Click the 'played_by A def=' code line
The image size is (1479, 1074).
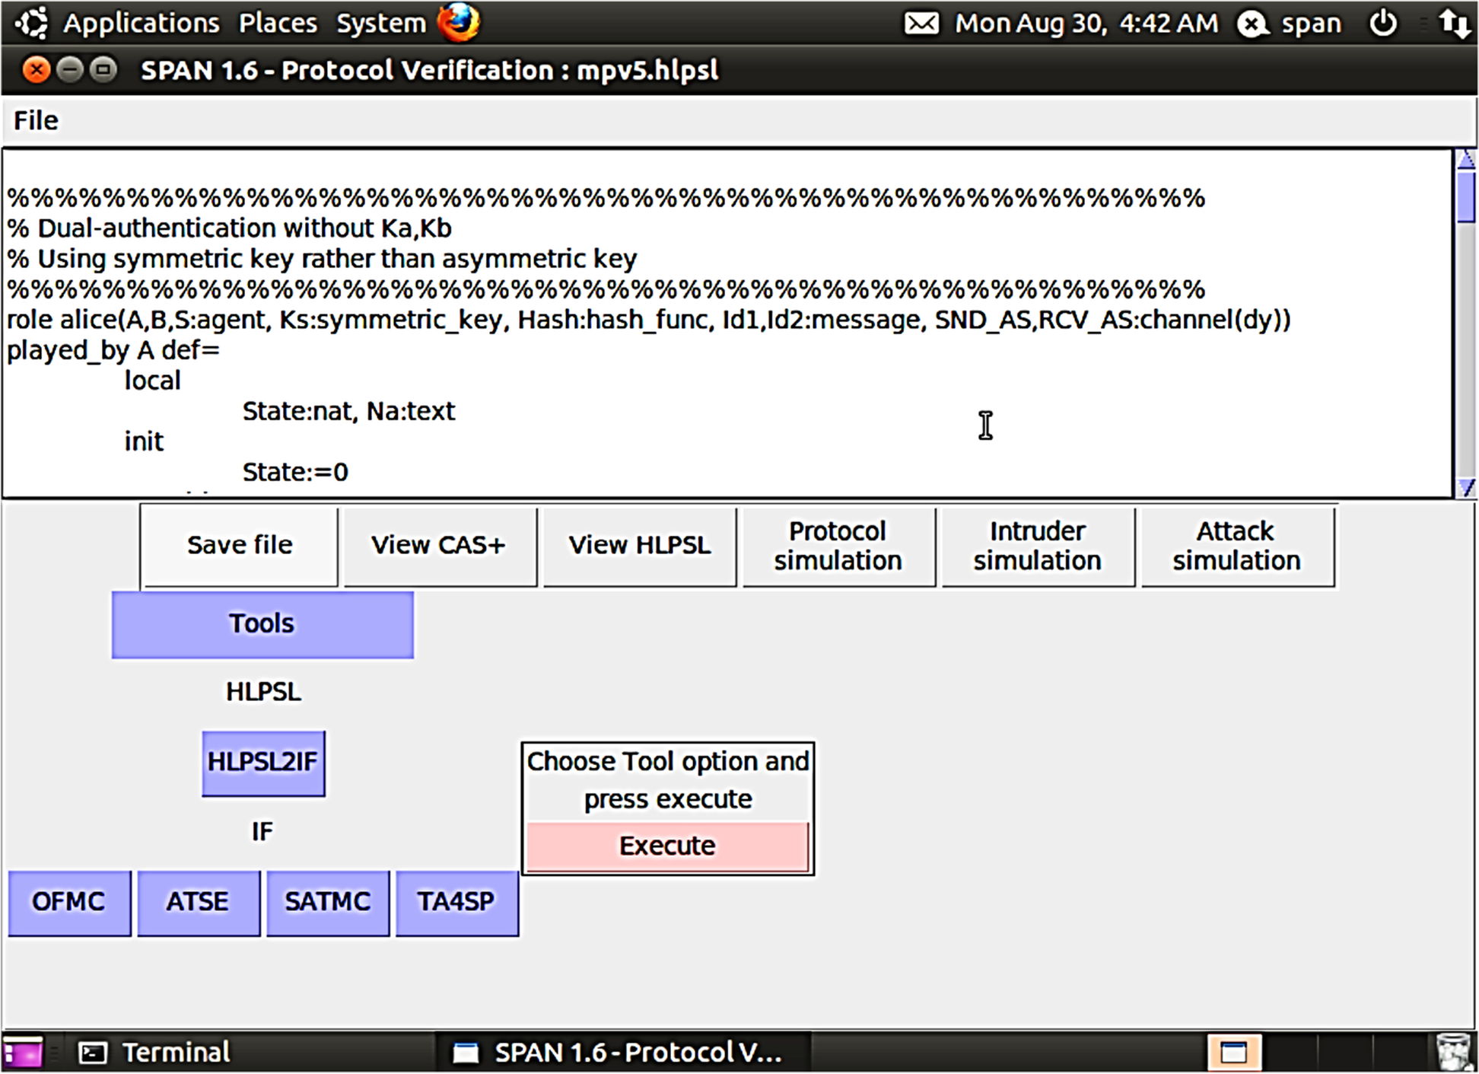pyautogui.click(x=113, y=350)
